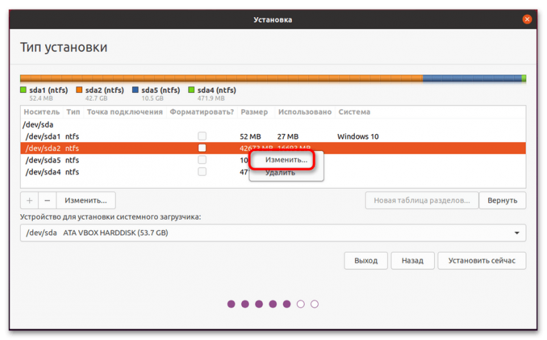
Task: Click the Система column header
Action: coord(354,112)
